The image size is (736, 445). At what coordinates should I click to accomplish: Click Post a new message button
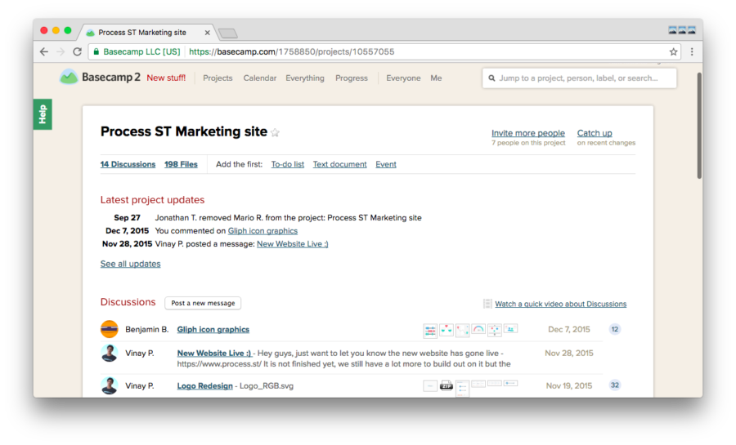[203, 303]
